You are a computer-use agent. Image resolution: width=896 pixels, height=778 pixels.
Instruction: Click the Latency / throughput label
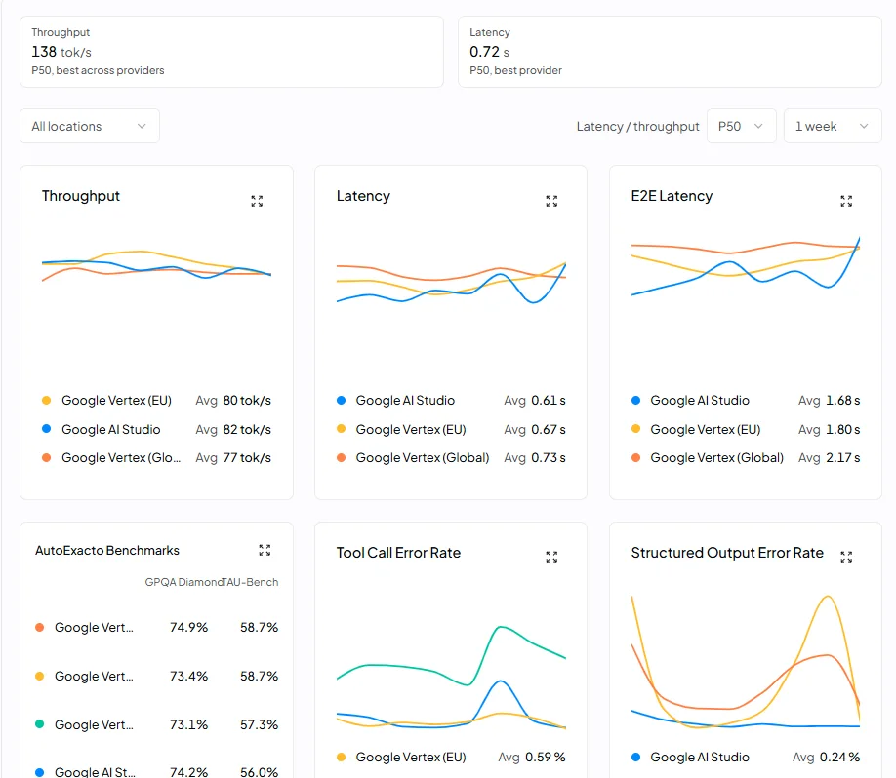tap(637, 126)
